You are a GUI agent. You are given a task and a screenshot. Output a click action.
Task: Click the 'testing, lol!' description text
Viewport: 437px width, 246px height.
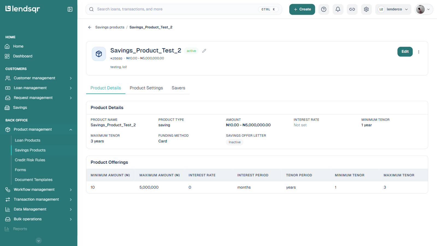click(119, 67)
